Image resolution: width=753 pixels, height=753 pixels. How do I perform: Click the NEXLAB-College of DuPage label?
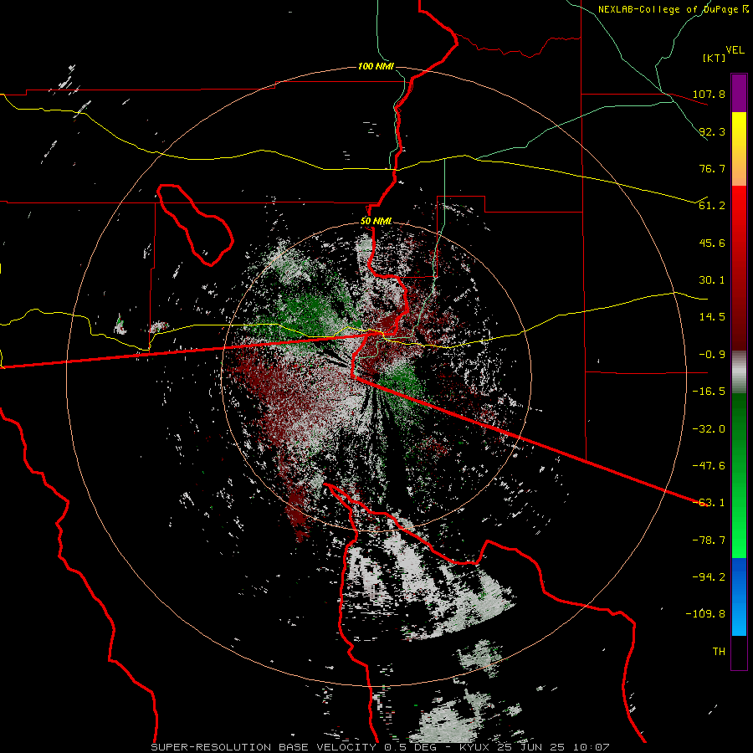[x=668, y=9]
